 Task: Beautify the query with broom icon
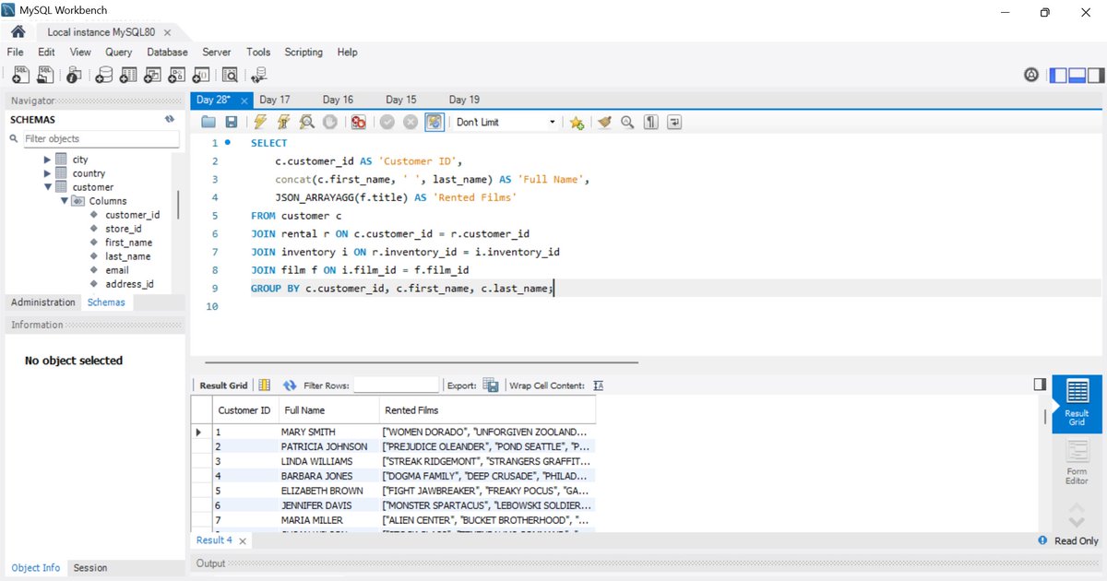[x=605, y=122]
